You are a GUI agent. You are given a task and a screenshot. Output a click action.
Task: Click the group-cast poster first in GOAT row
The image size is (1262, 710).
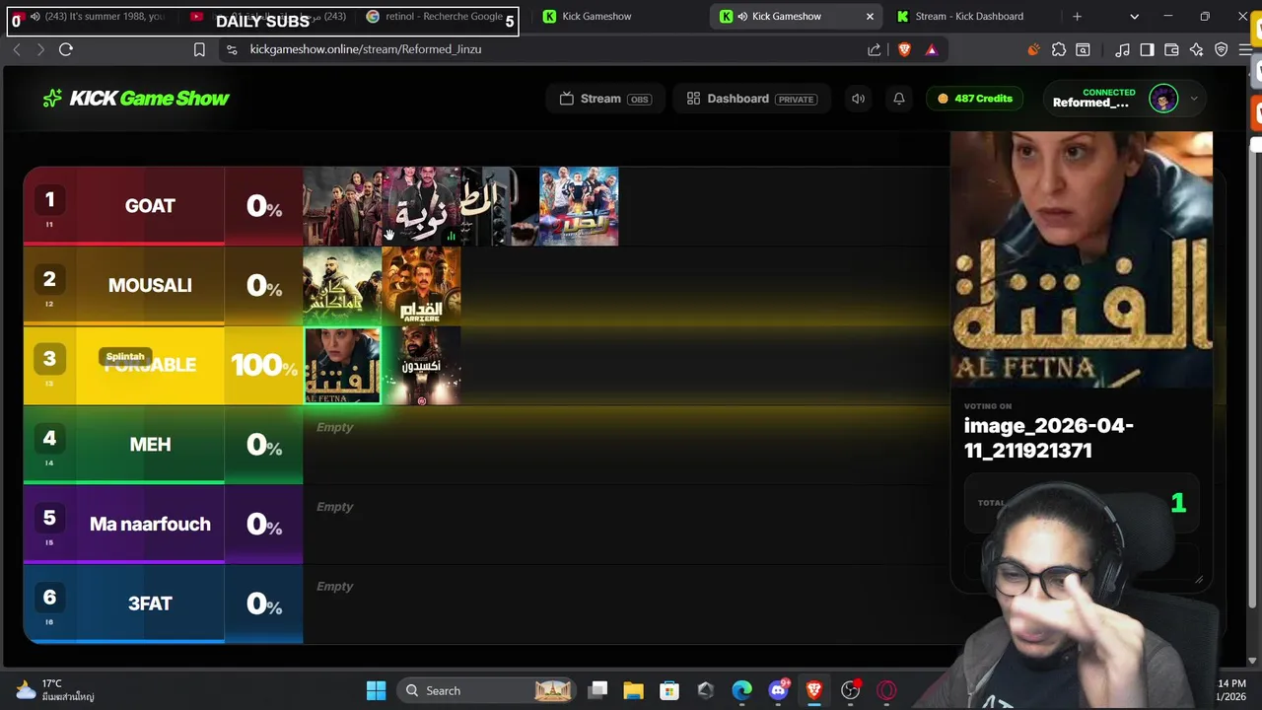coord(342,205)
